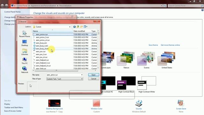Open Taskbar and Start Menu link
This screenshot has width=204, height=115.
(x=14, y=107)
